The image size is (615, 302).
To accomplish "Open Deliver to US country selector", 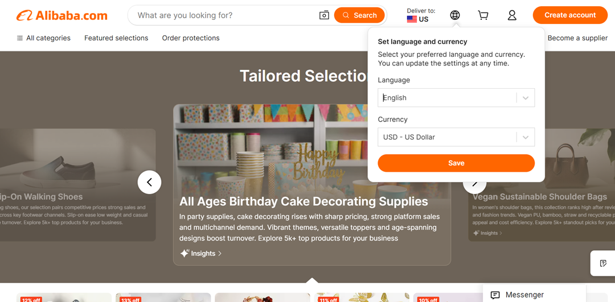I will click(x=420, y=15).
